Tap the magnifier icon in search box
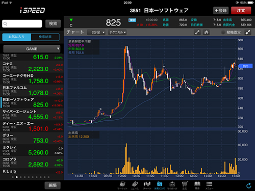 click(5, 23)
